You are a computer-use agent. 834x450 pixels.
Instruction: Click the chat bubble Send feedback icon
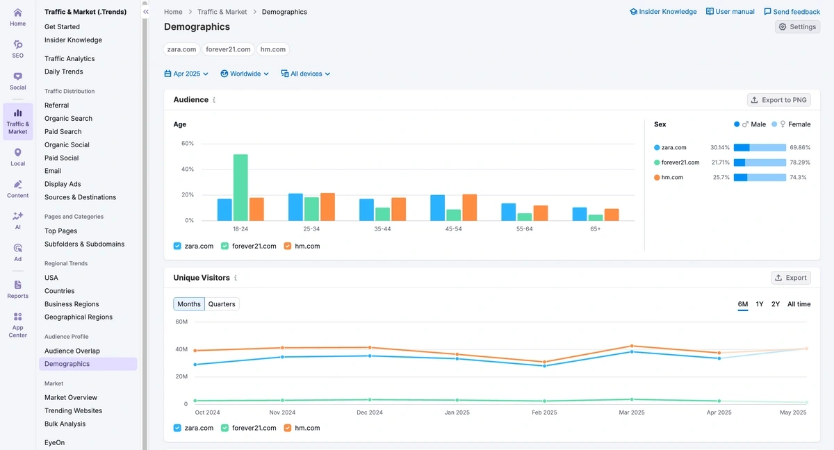pos(767,12)
